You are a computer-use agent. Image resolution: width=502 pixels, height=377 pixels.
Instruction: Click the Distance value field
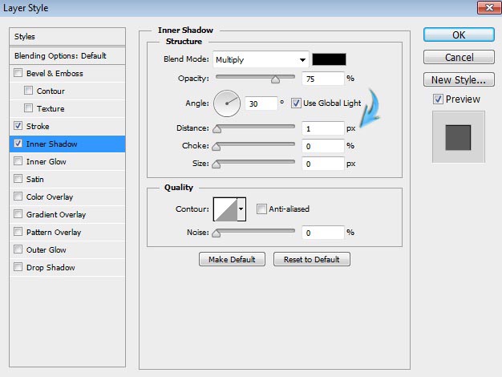(x=322, y=128)
